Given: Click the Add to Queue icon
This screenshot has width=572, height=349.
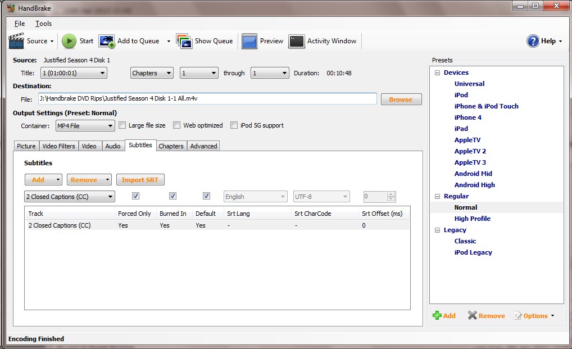Looking at the screenshot, I should point(107,41).
